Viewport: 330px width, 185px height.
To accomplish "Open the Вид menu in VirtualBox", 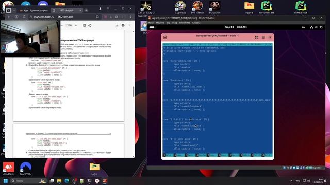I will click(x=168, y=23).
